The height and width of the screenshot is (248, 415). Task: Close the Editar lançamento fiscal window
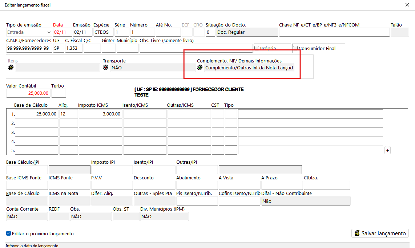407,5
